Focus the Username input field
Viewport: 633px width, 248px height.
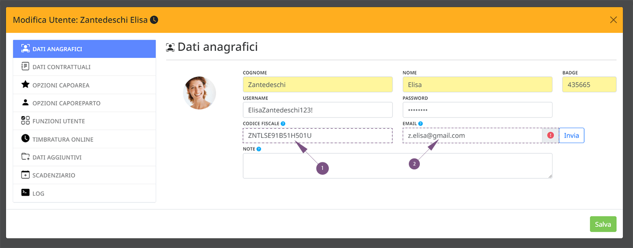(x=317, y=110)
